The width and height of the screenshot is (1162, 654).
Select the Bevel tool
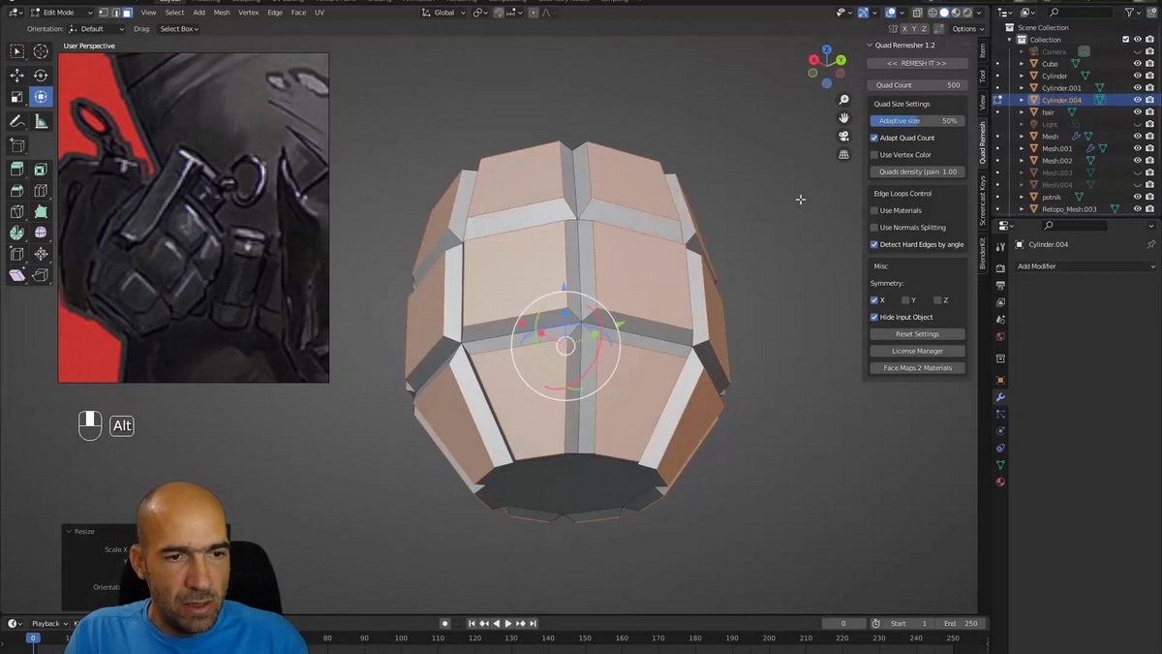pos(17,191)
